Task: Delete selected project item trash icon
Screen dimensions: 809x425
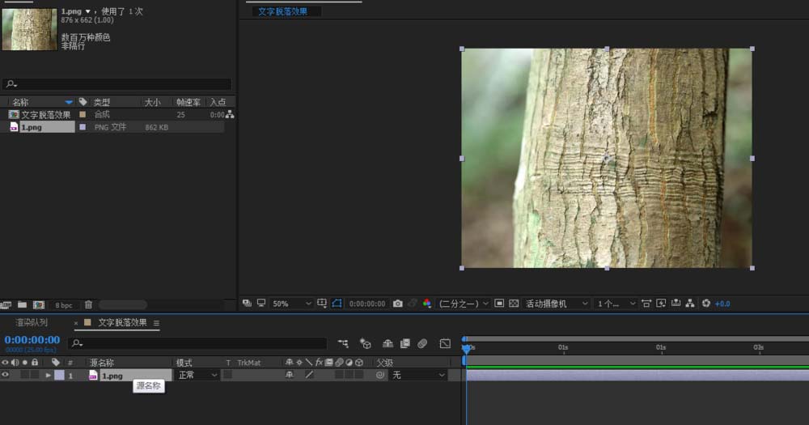Action: click(x=88, y=304)
